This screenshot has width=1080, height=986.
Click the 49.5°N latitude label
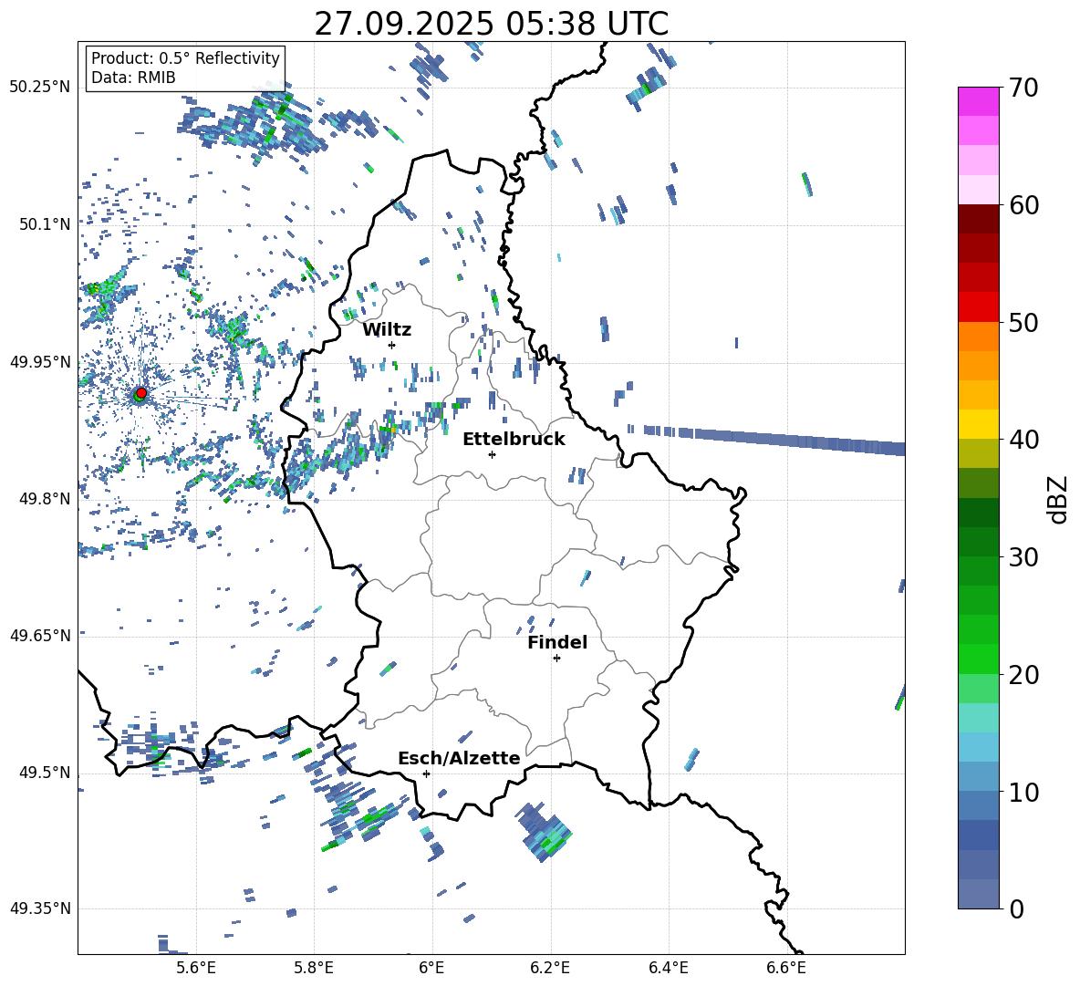point(45,773)
